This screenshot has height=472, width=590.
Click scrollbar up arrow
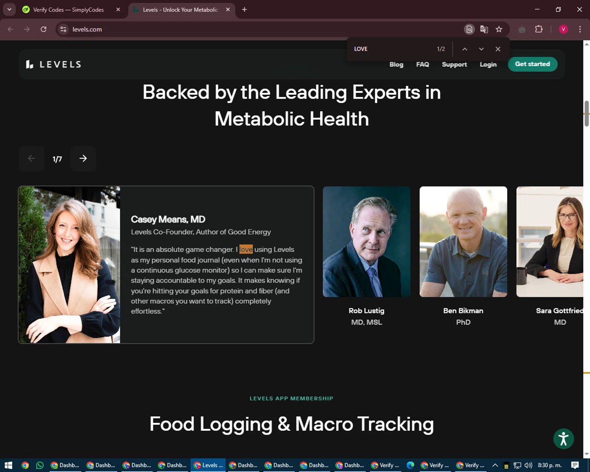586,43
